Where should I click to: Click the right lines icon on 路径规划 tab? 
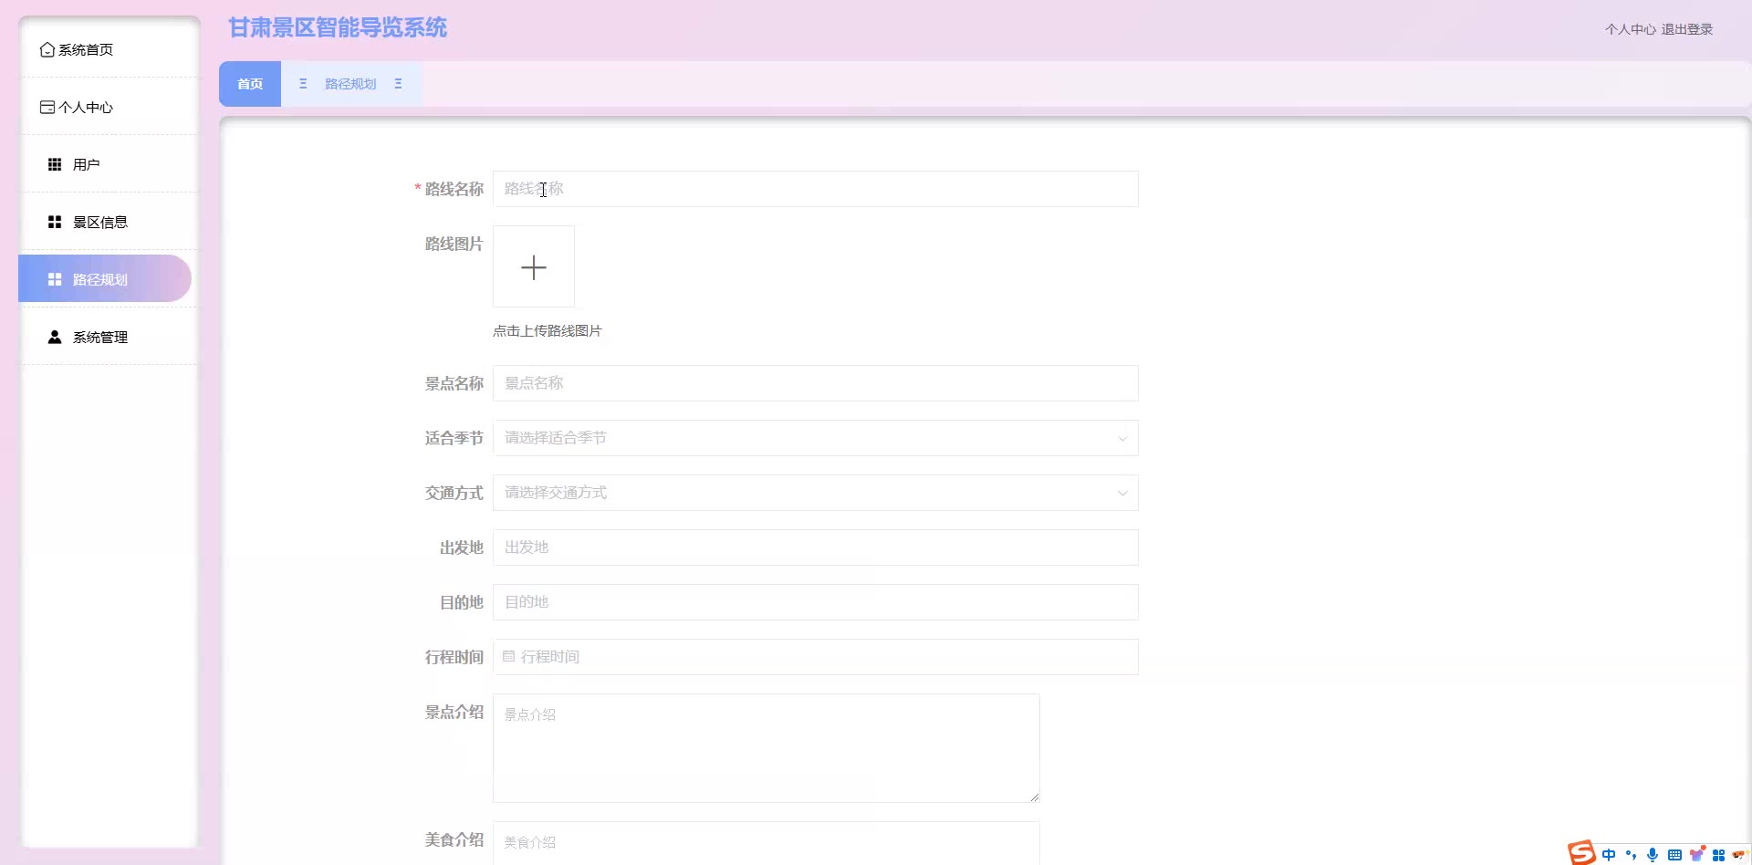[398, 84]
